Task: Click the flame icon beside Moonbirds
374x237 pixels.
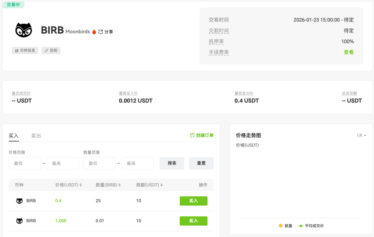Action: pyautogui.click(x=94, y=31)
